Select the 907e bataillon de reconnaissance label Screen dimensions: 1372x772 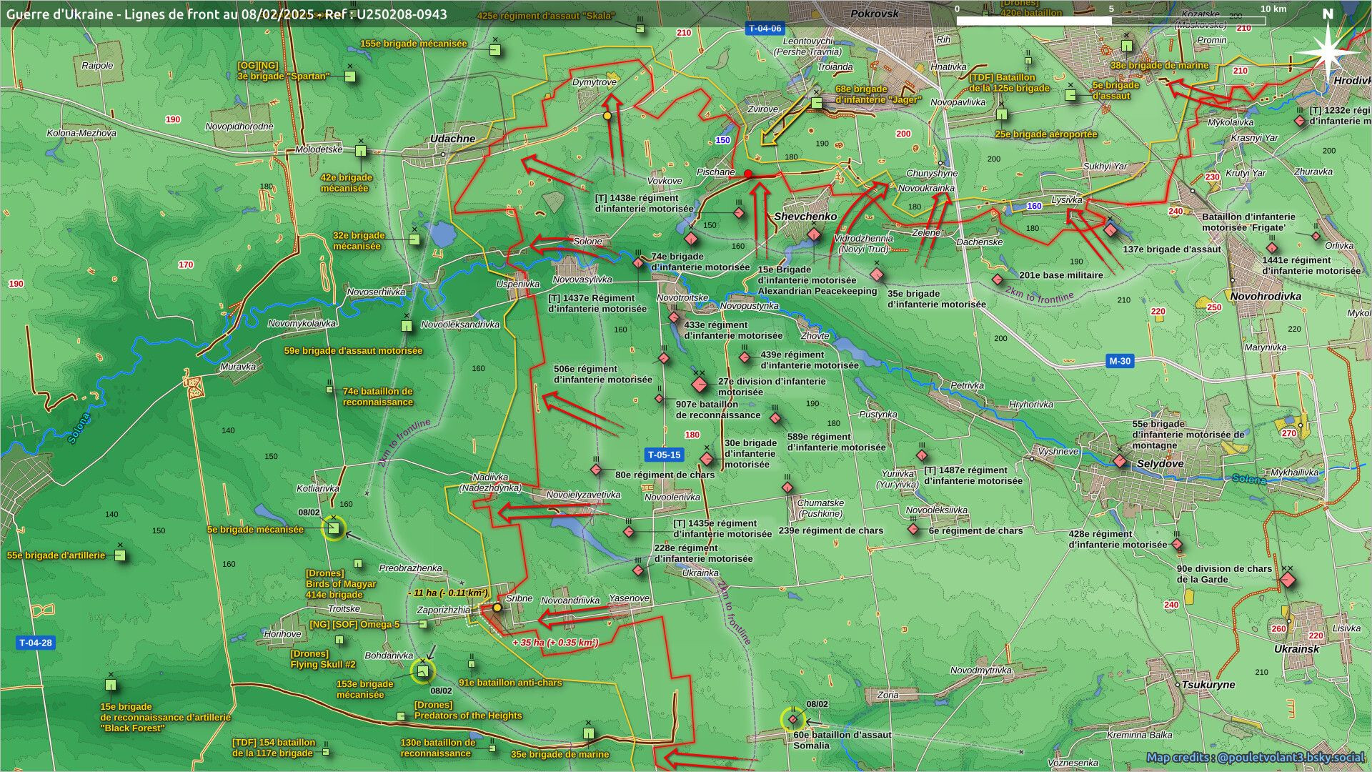[x=718, y=410]
